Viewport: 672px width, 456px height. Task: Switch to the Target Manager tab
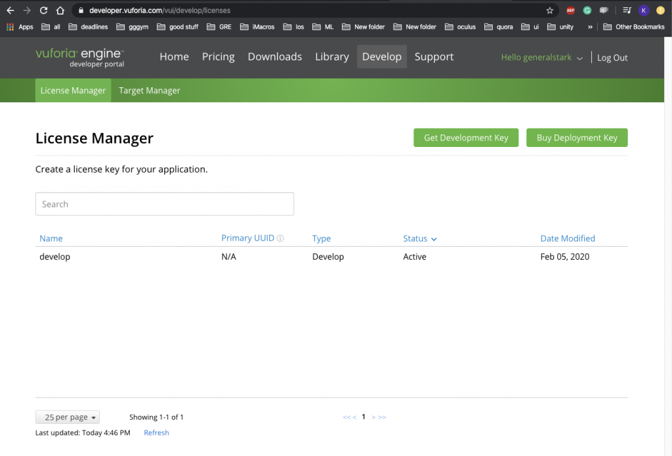coord(150,91)
